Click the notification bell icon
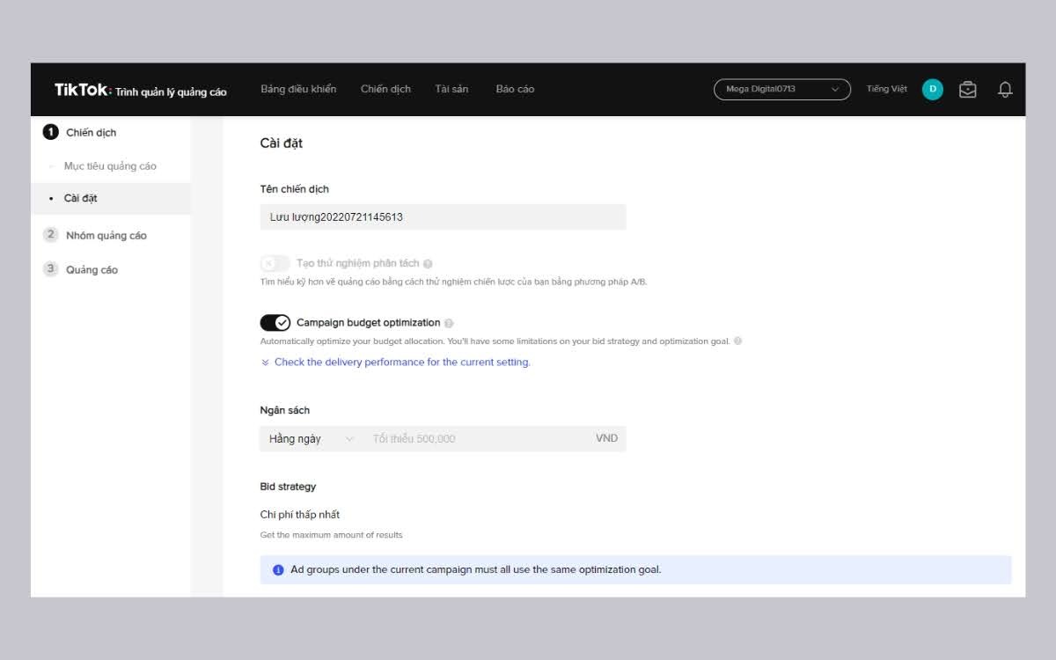Viewport: 1056px width, 660px height. (1005, 90)
